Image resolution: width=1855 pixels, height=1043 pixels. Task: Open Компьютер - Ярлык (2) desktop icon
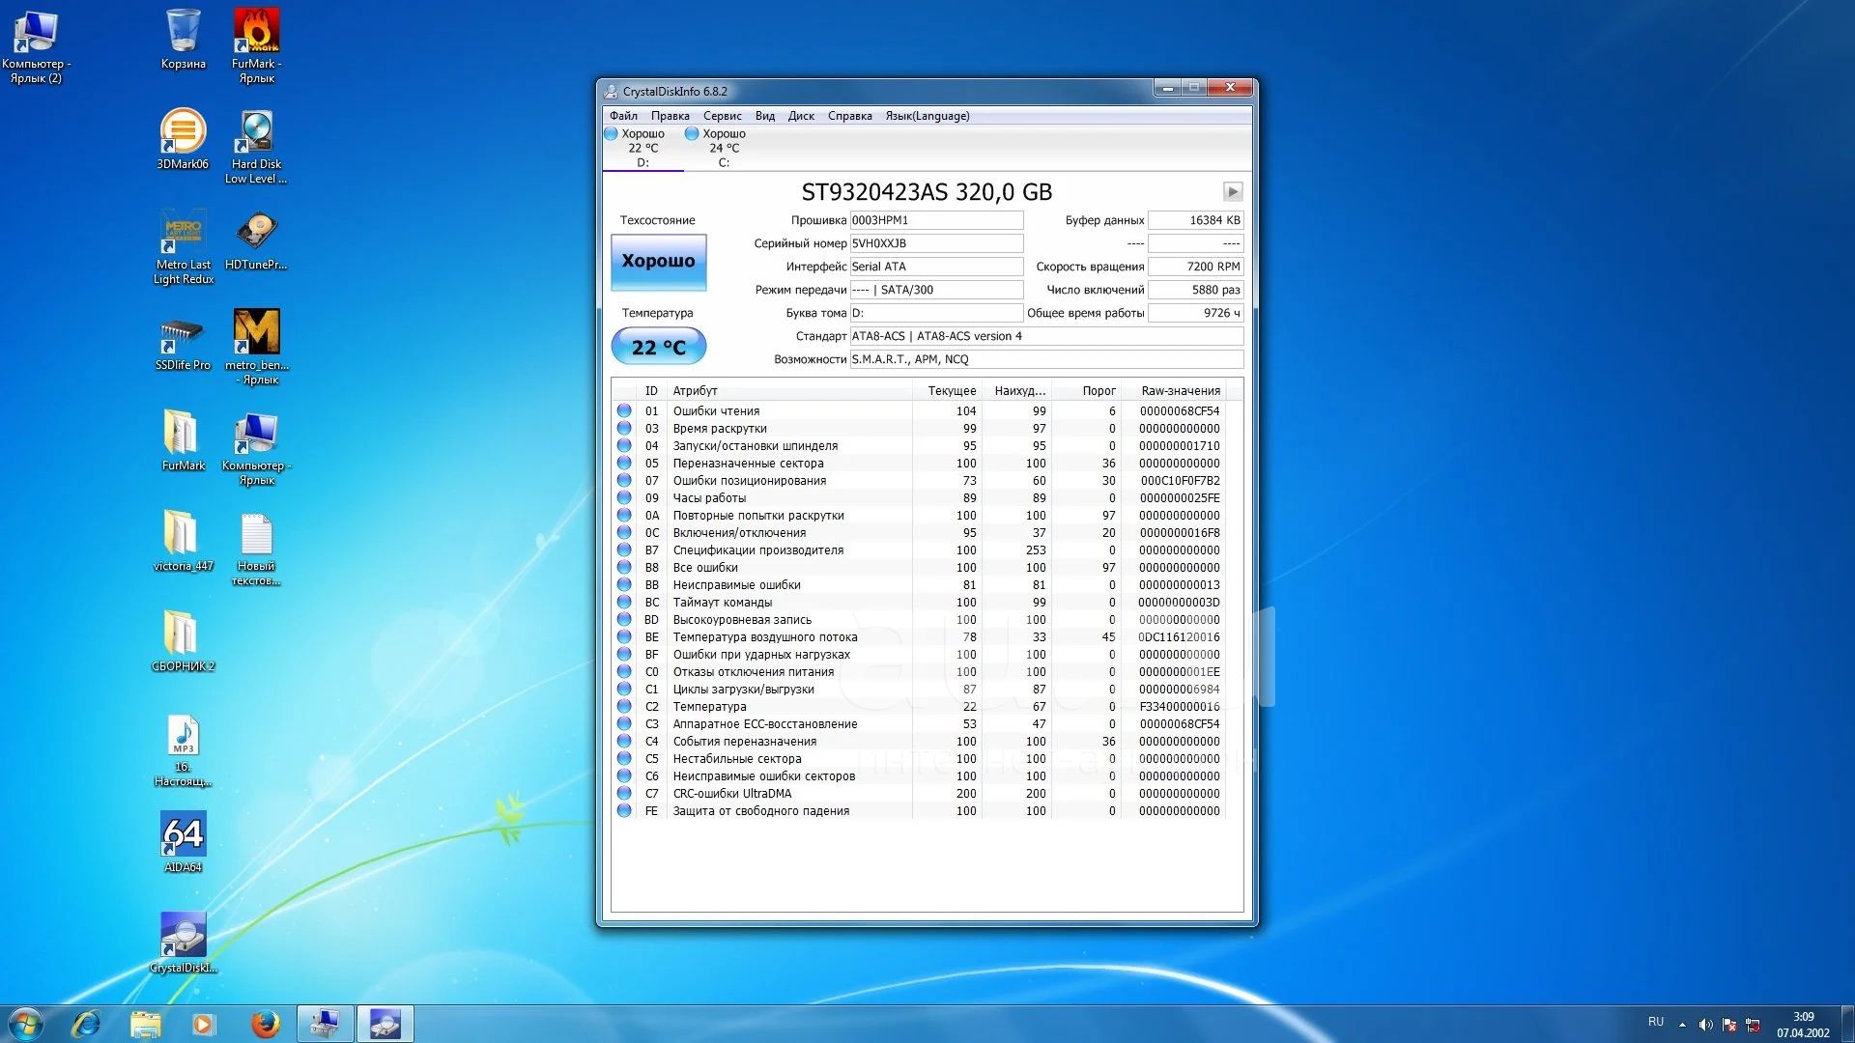[x=36, y=45]
